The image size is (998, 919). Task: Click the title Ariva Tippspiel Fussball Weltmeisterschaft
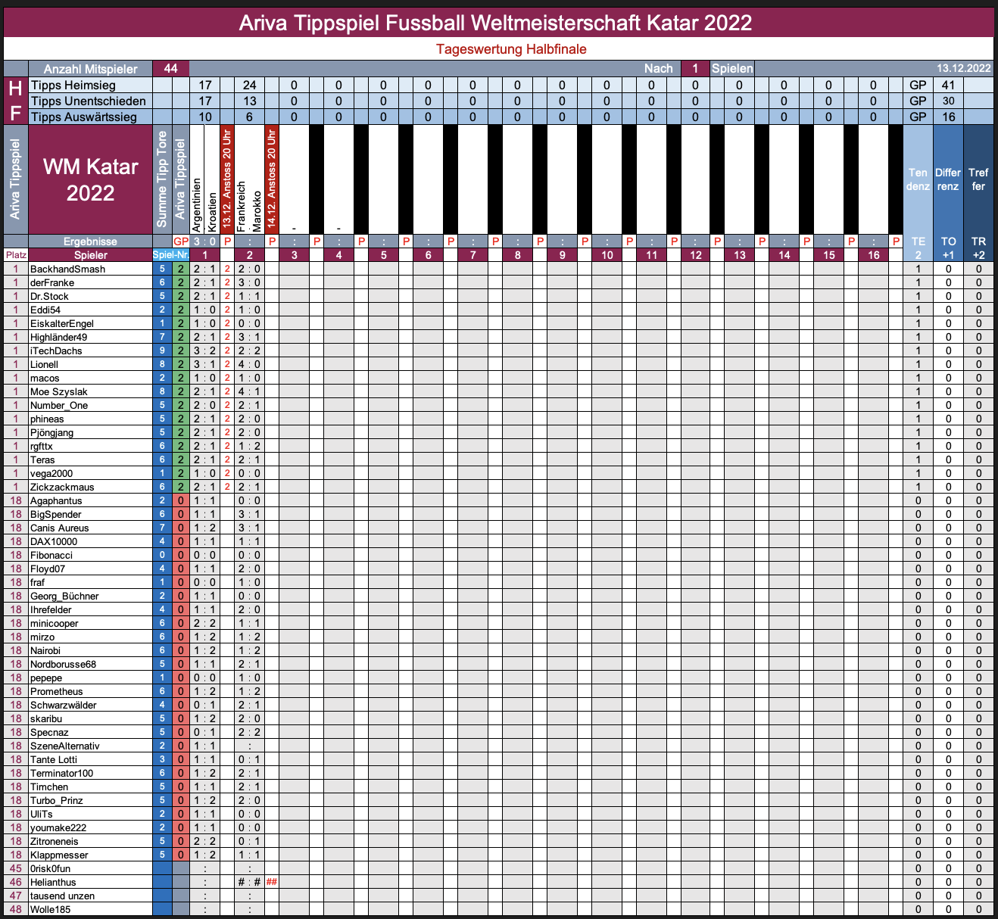(x=495, y=23)
